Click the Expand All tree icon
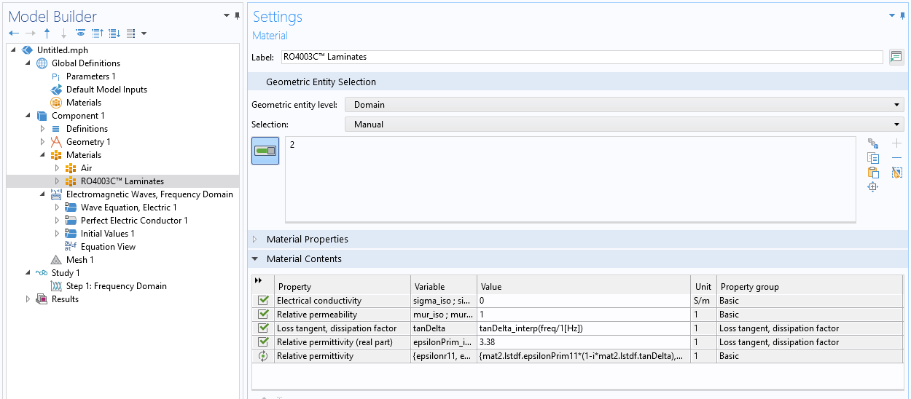The image size is (911, 399). coord(114,33)
